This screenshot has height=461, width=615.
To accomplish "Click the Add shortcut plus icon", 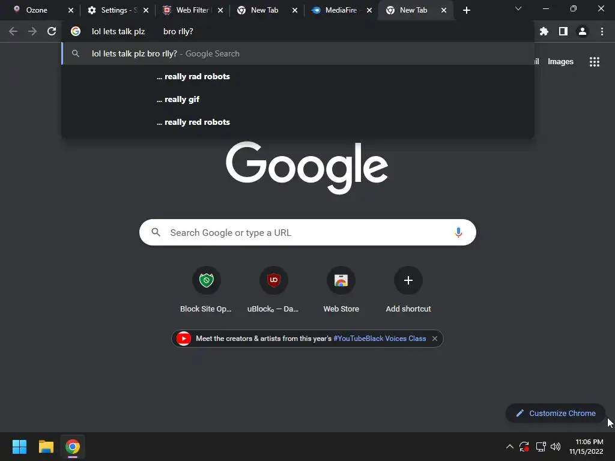I will (x=408, y=280).
